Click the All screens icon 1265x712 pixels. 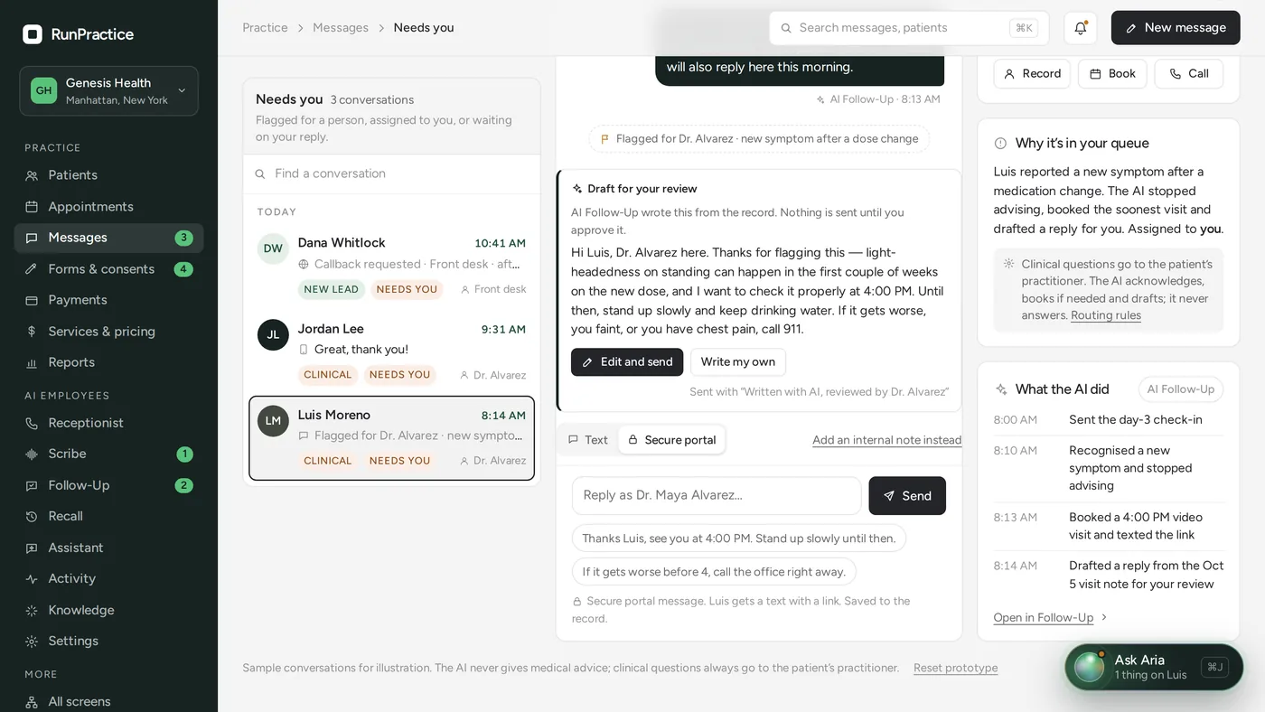coord(32,701)
